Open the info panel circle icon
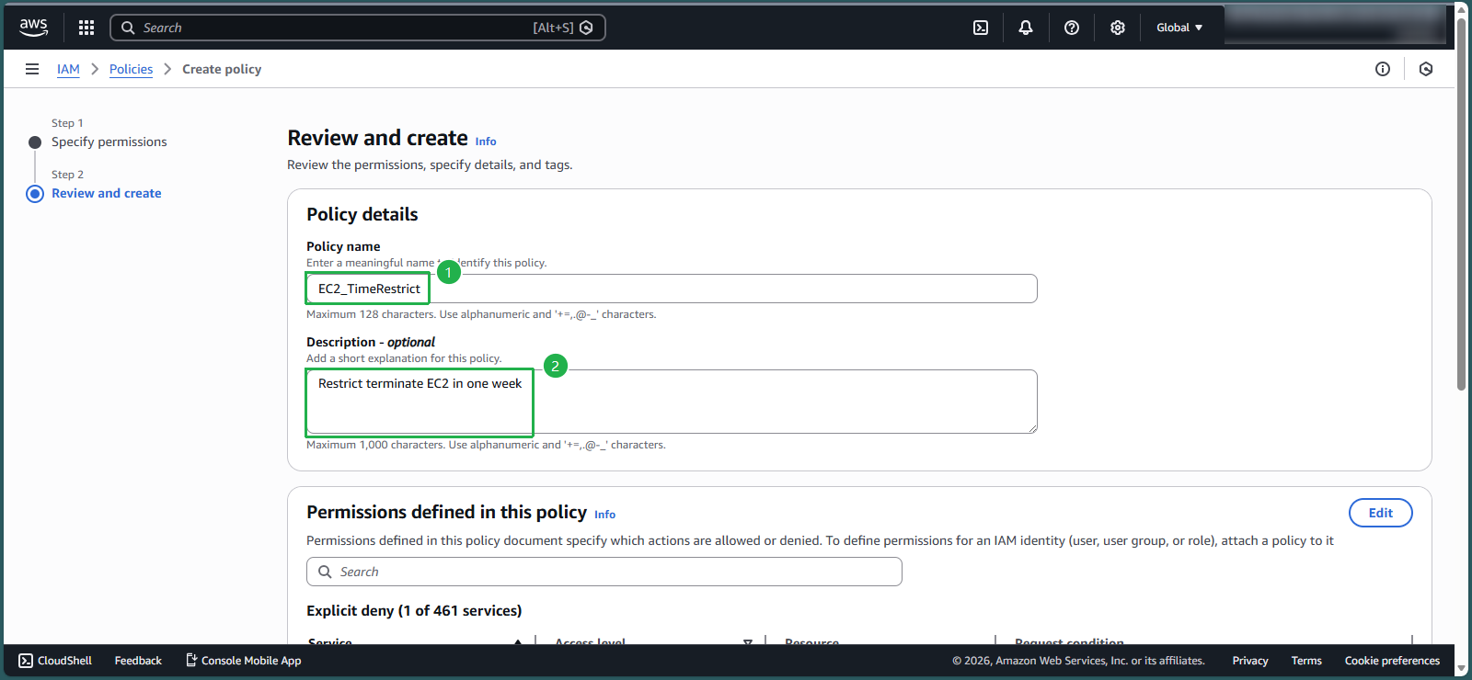Image resolution: width=1472 pixels, height=680 pixels. [x=1383, y=69]
